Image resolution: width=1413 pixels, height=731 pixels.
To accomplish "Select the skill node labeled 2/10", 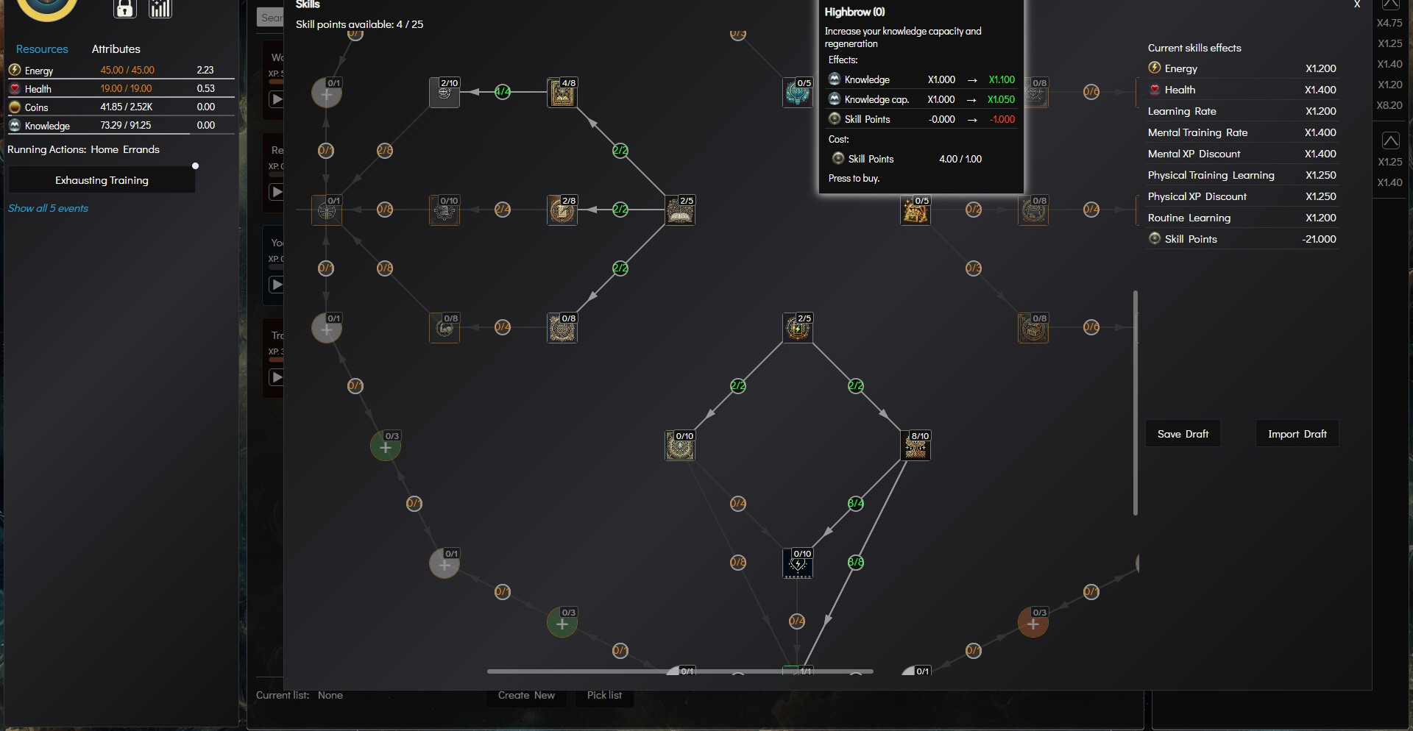I will (445, 93).
